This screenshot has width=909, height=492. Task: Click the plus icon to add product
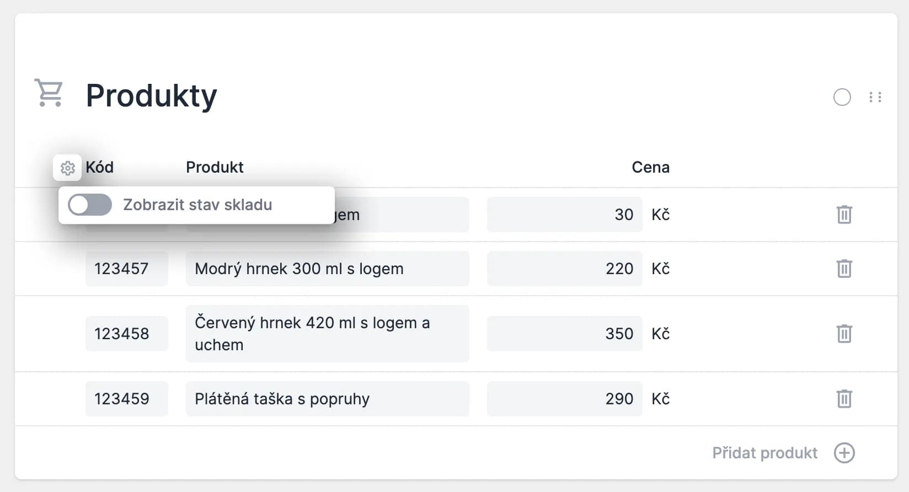point(844,453)
